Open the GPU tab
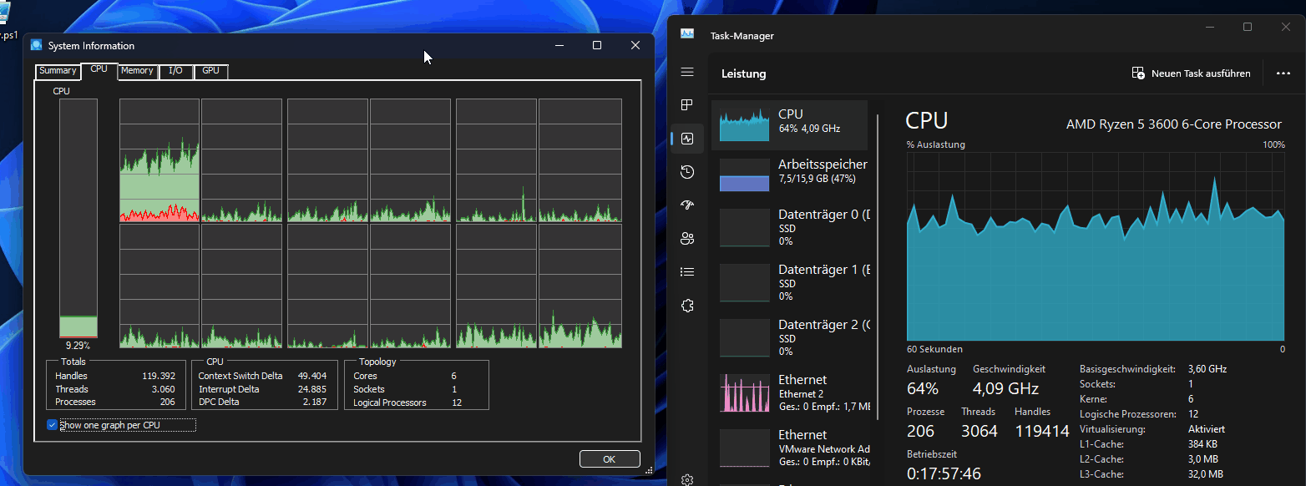This screenshot has width=1306, height=486. coord(210,71)
